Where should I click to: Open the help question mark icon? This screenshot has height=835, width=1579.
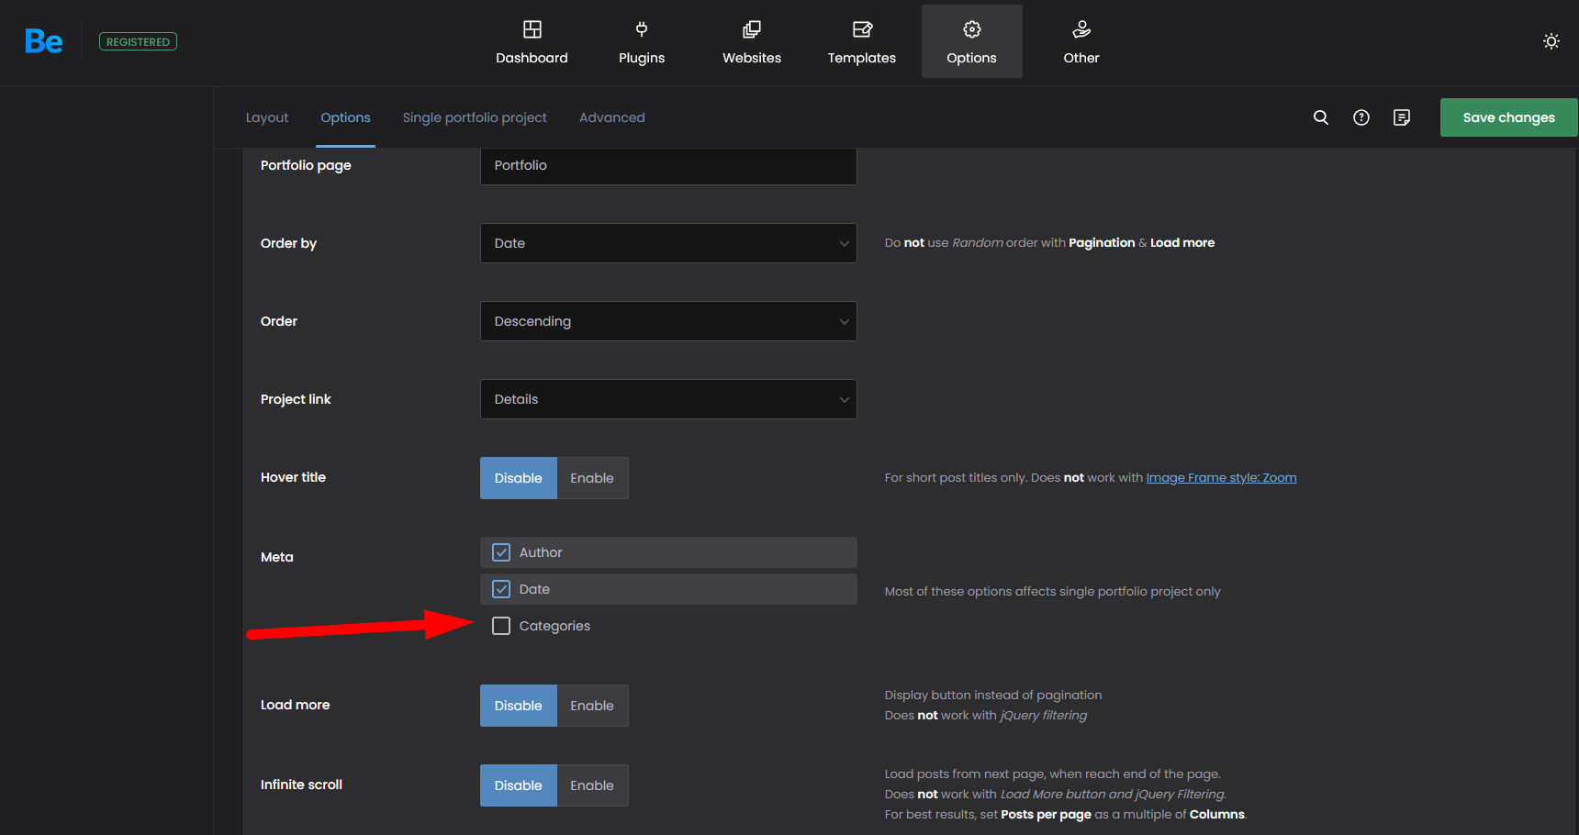[x=1361, y=117]
